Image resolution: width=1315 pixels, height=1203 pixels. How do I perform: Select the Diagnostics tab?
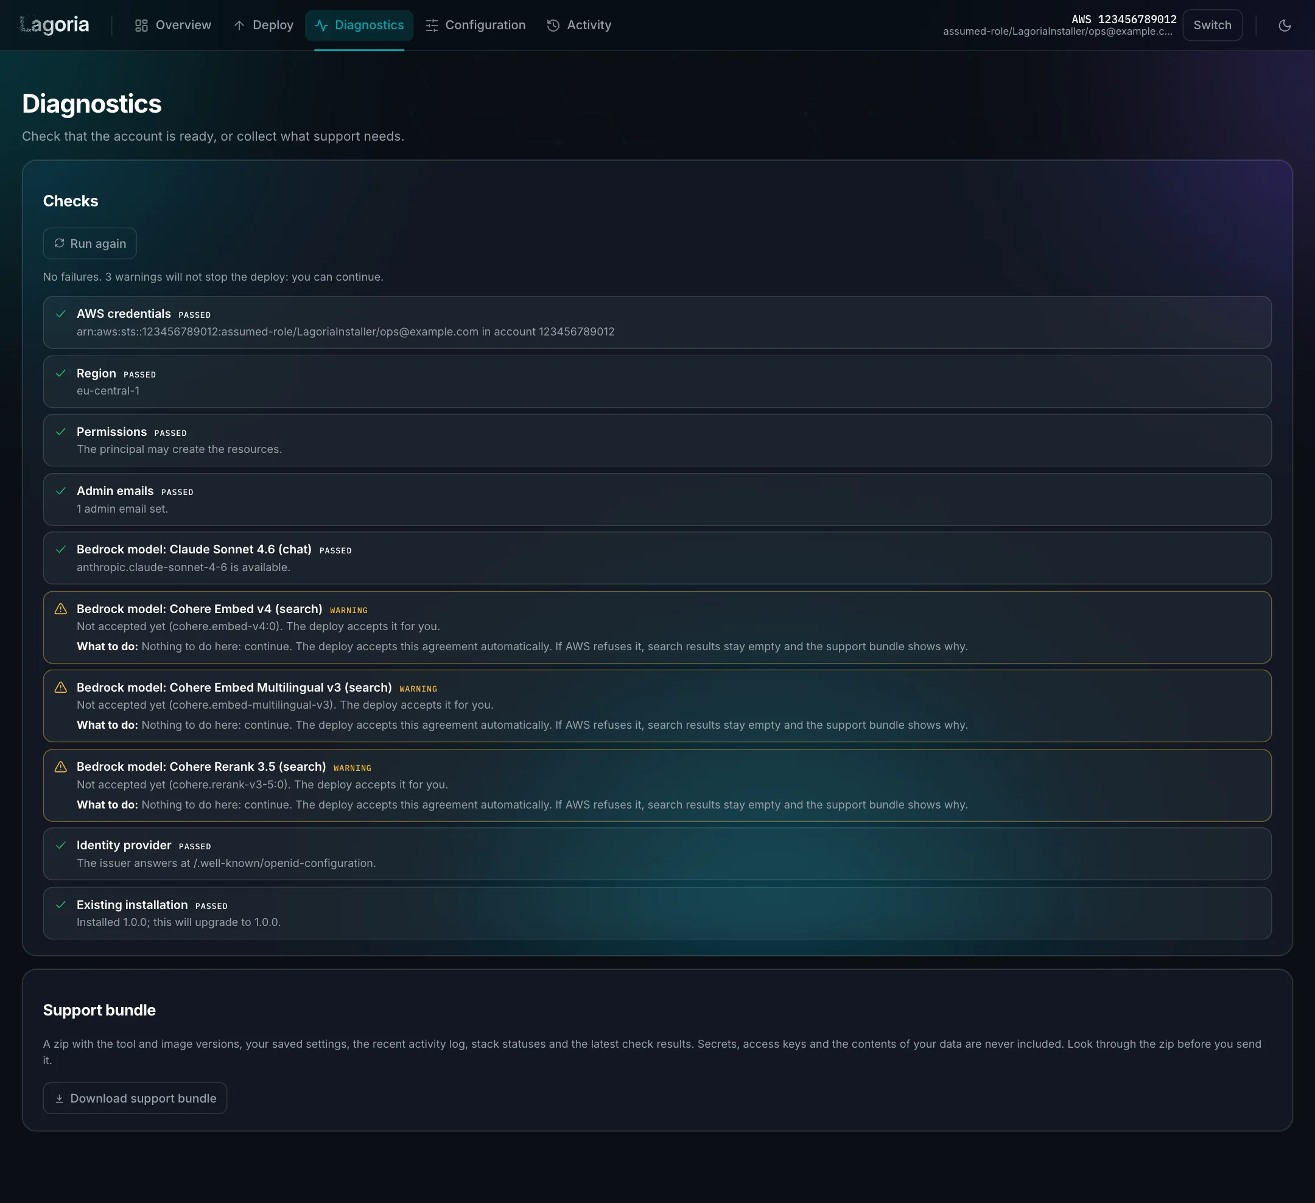[359, 25]
